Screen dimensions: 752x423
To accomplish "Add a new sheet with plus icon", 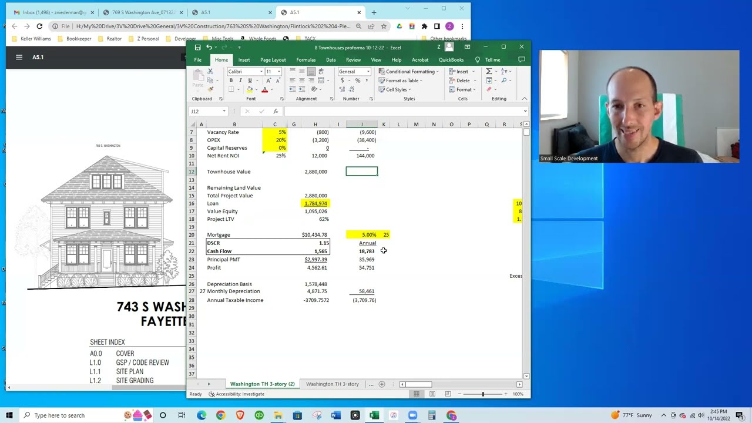I will (x=382, y=384).
